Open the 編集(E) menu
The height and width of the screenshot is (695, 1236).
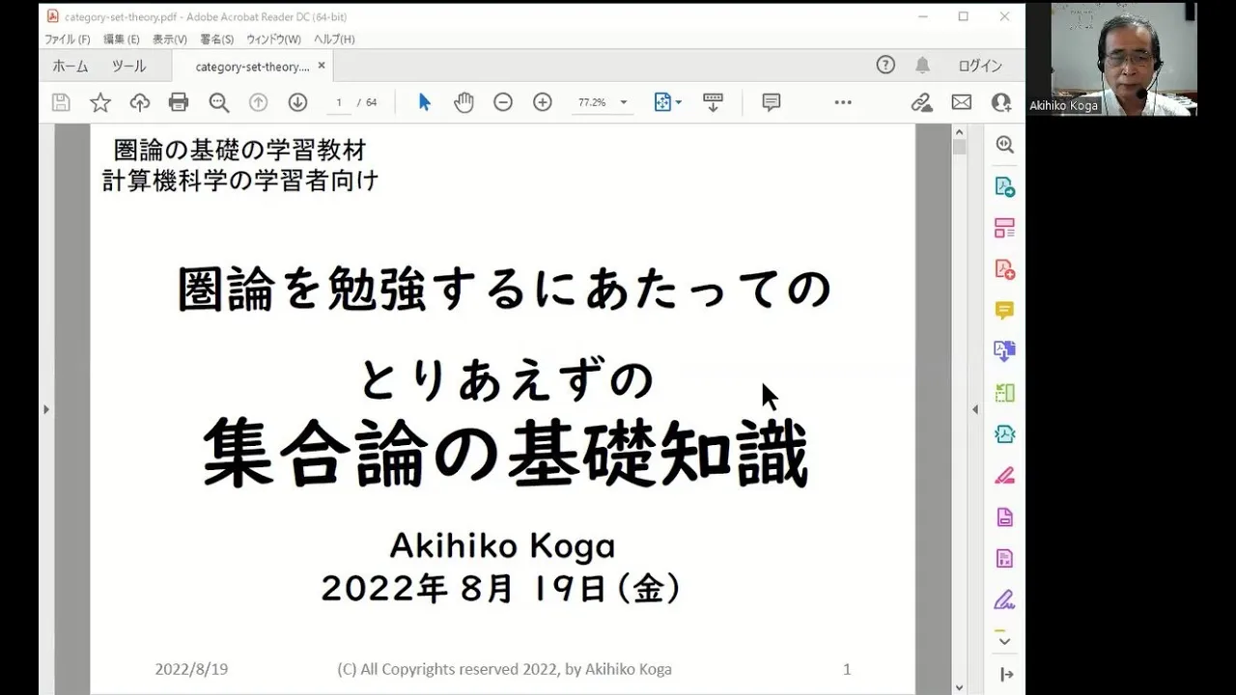(x=122, y=40)
